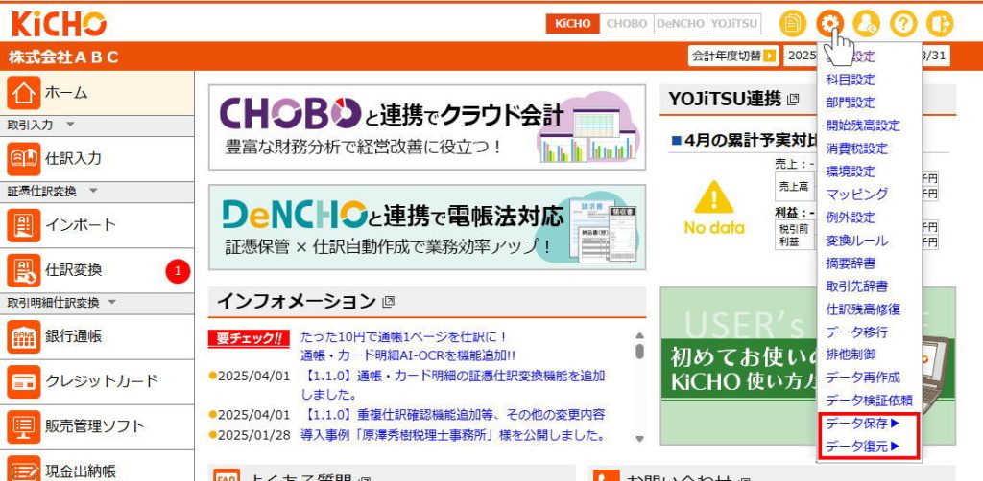
Task: Select 環境設定 from settings menu
Action: (x=851, y=172)
